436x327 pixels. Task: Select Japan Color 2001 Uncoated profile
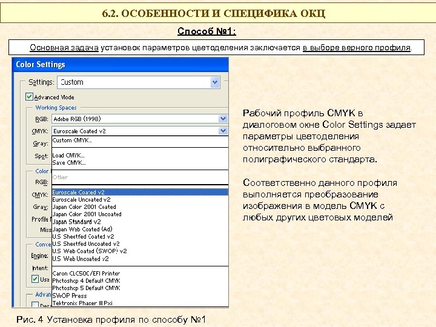pyautogui.click(x=140, y=214)
